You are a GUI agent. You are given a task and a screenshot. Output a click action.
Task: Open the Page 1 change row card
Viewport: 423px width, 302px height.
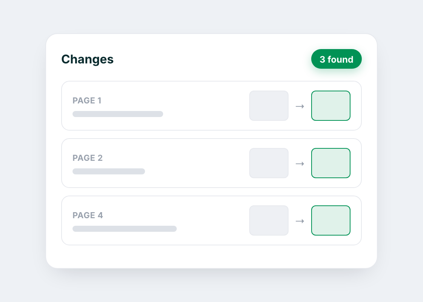[x=211, y=106]
